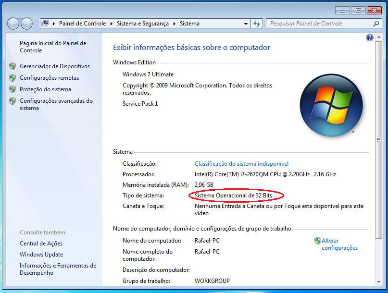The image size is (388, 293).
Task: Open Windows Update from the sidebar
Action: (x=41, y=254)
